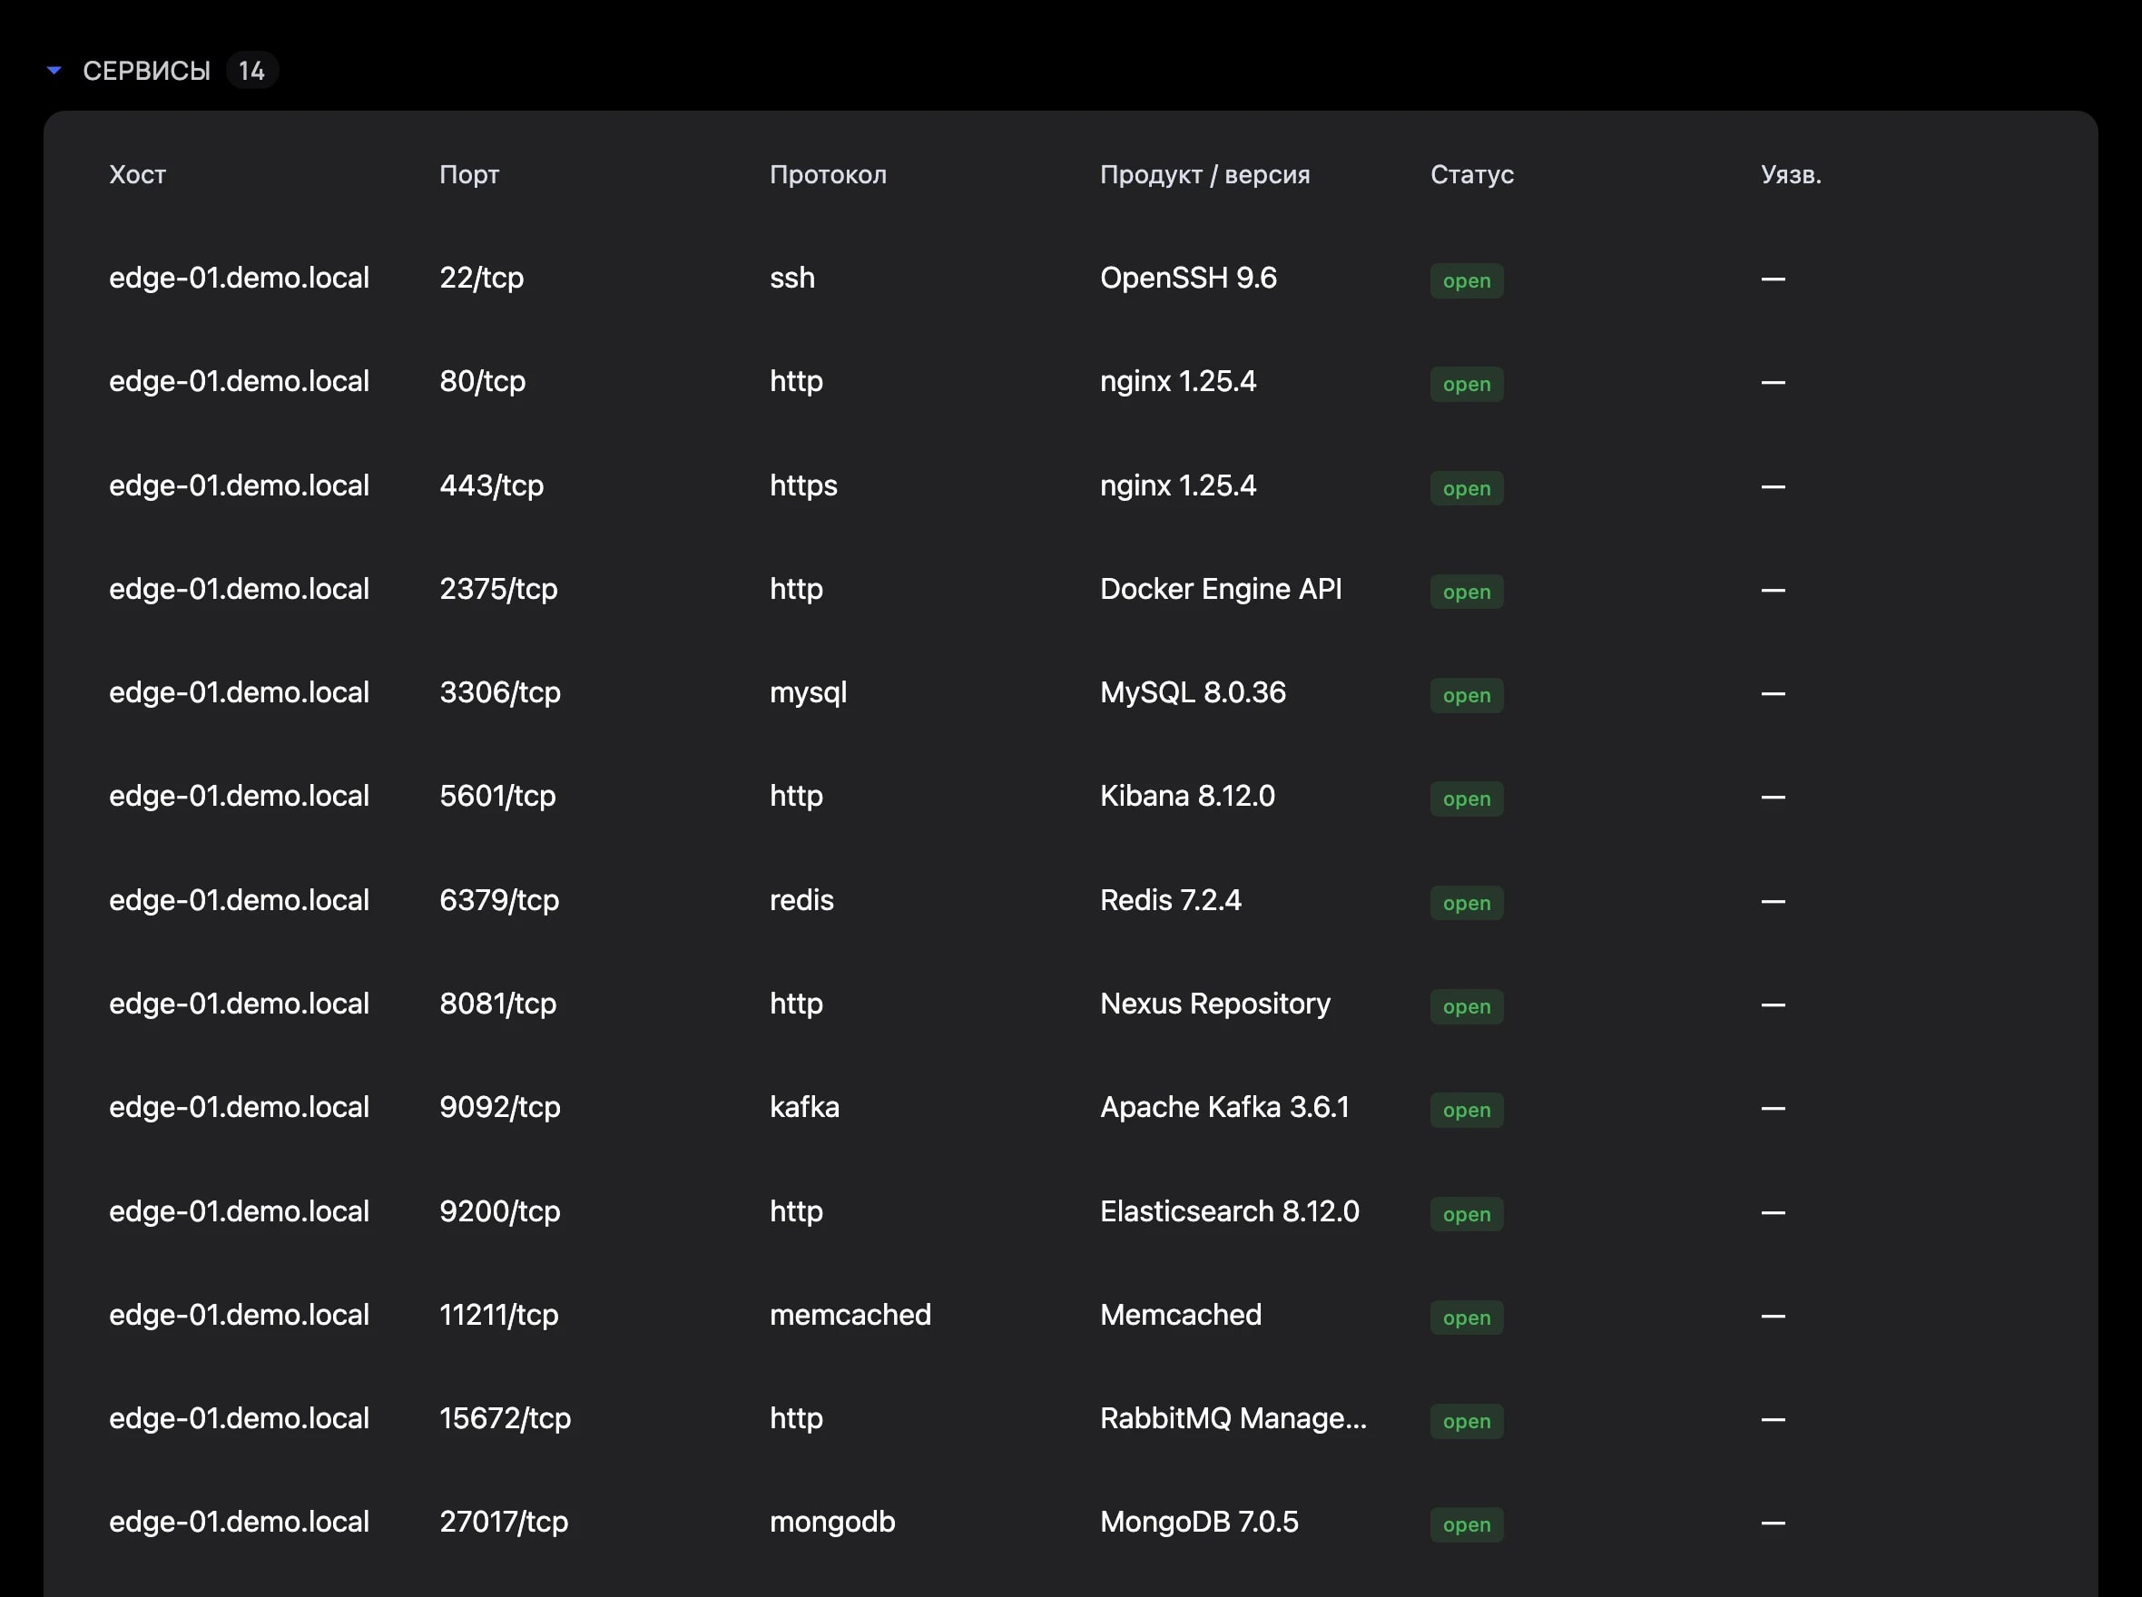Click the open badge in 22/tcp row
This screenshot has height=1597, width=2142.
[x=1466, y=281]
